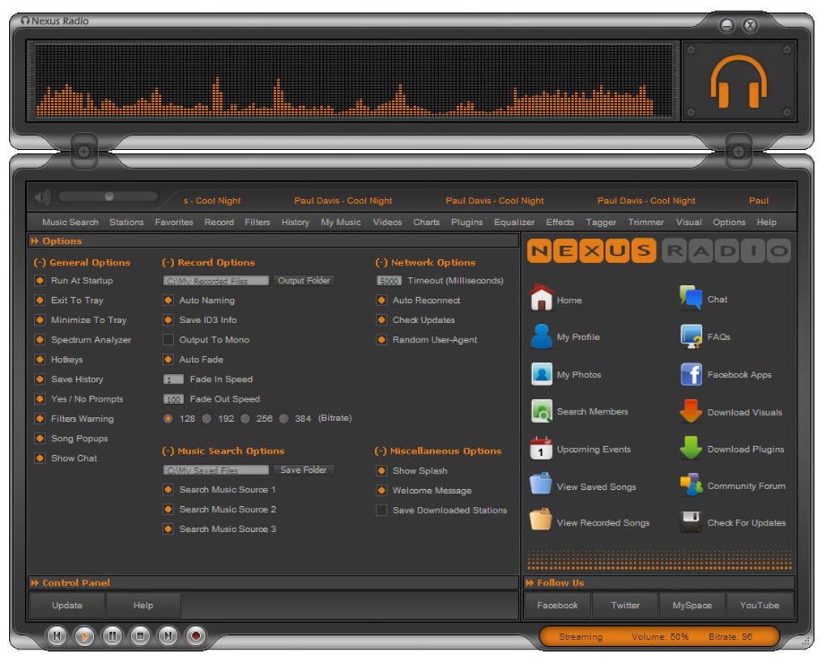The width and height of the screenshot is (826, 664).
Task: Collapse the Music Search Options section
Action: [x=168, y=451]
